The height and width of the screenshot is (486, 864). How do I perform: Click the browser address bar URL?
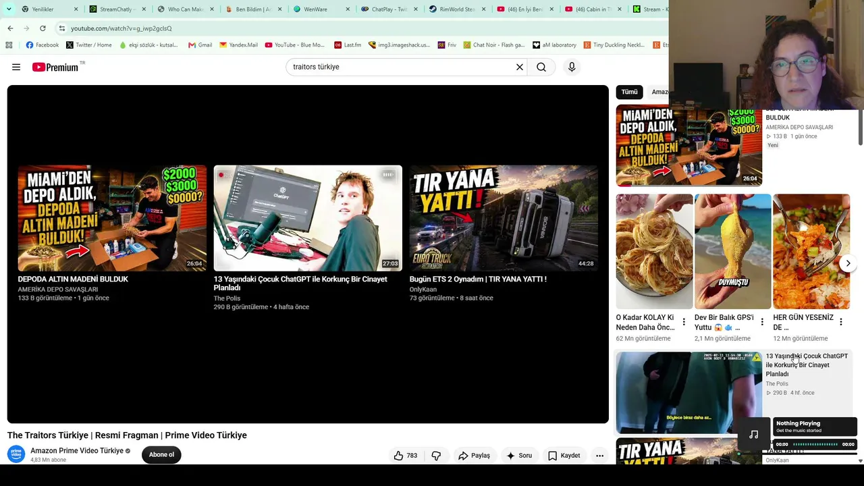click(122, 28)
